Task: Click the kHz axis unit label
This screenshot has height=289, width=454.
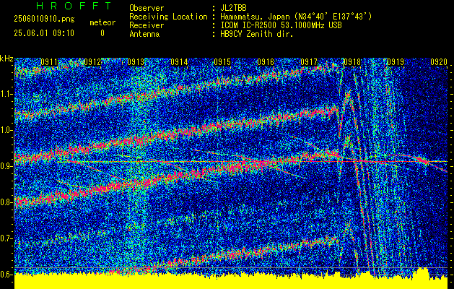Action: coord(7,59)
